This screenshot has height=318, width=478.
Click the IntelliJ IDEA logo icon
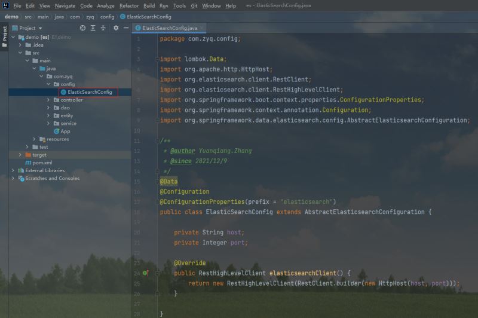click(x=5, y=5)
